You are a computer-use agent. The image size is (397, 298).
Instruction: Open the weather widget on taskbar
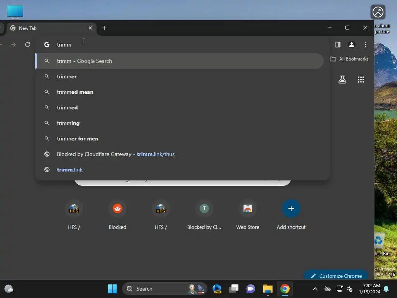[x=9, y=289]
